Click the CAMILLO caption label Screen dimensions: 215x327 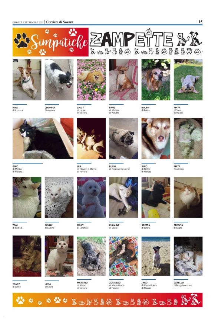coord(179,283)
